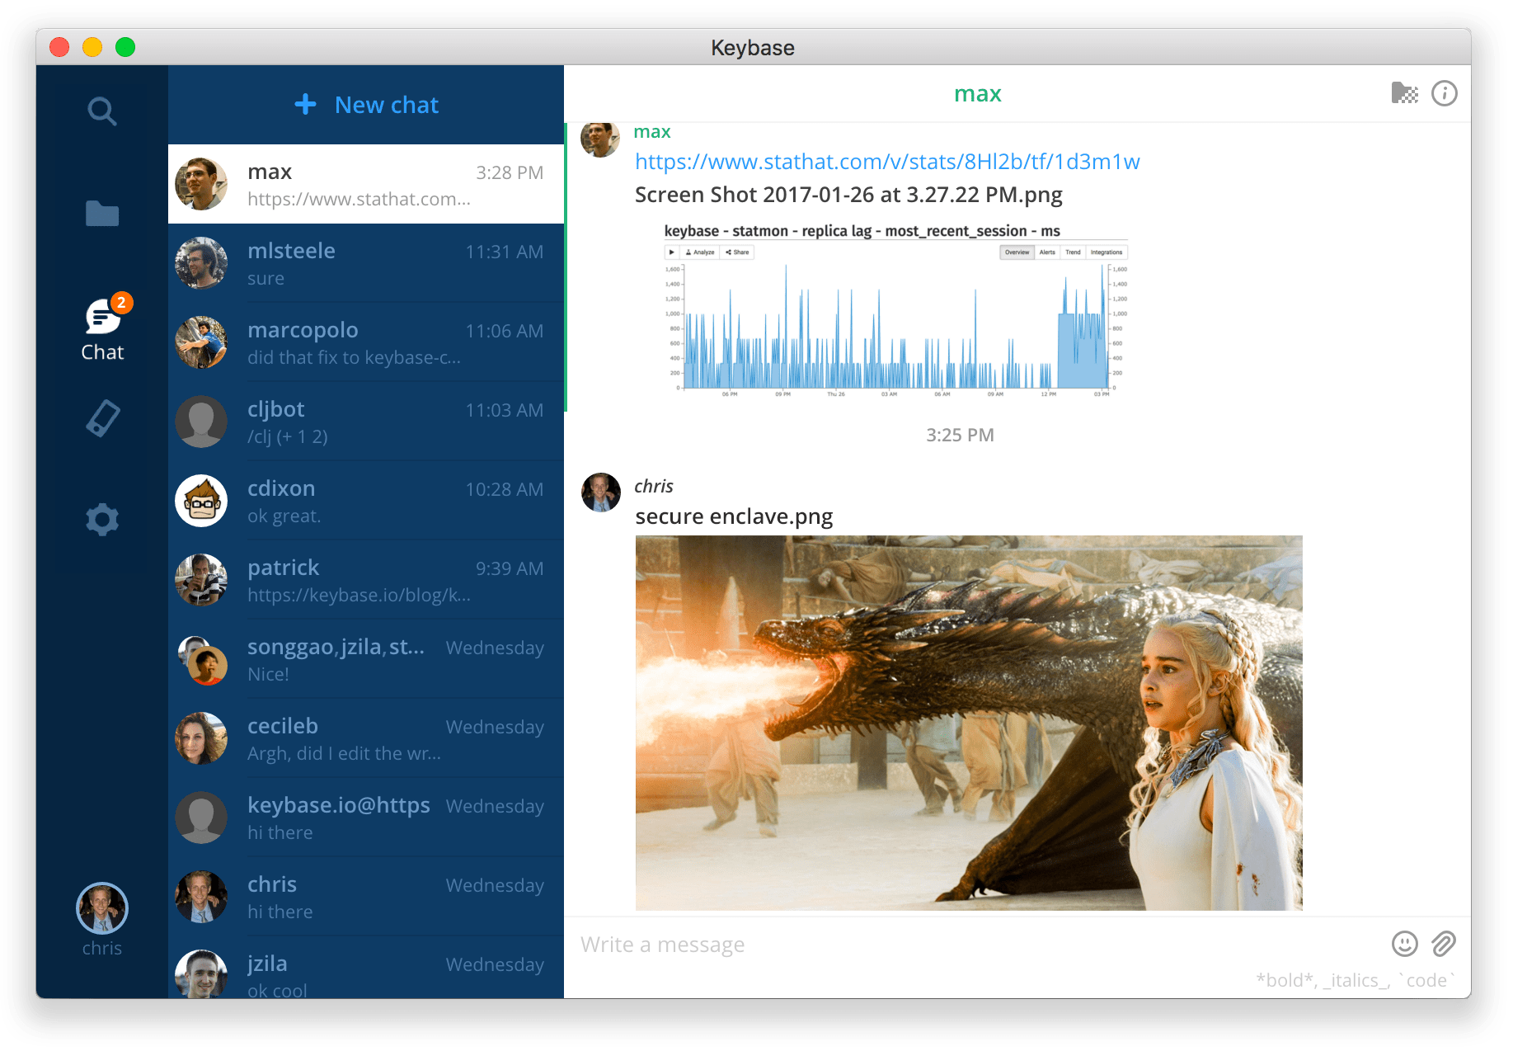1513x1051 pixels.
Task: Click chris's avatar next to his message
Action: (x=601, y=493)
